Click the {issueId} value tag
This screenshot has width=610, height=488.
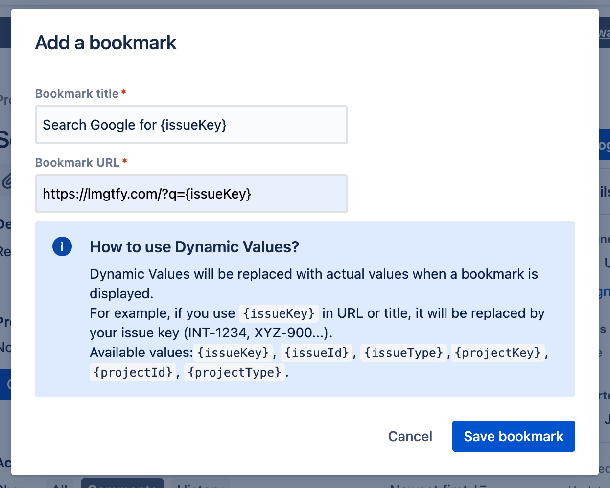click(317, 353)
